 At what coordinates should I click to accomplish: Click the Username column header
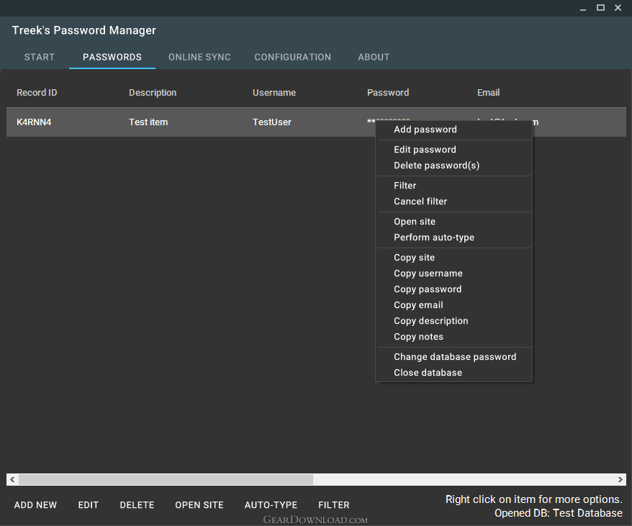click(274, 93)
